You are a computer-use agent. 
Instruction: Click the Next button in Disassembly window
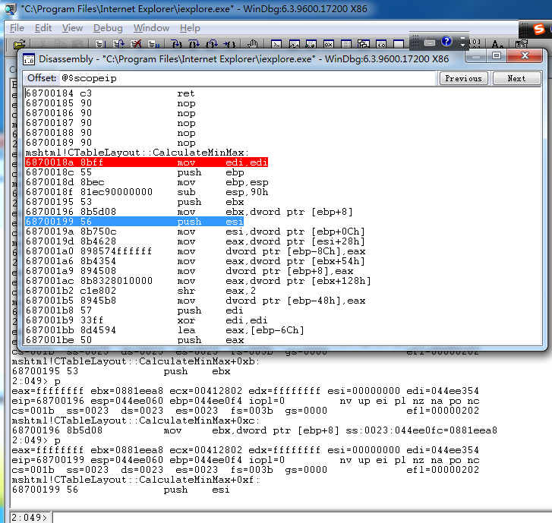[x=516, y=78]
